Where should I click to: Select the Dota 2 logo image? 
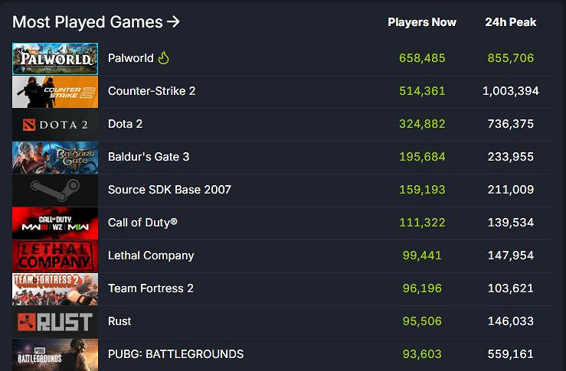click(55, 125)
